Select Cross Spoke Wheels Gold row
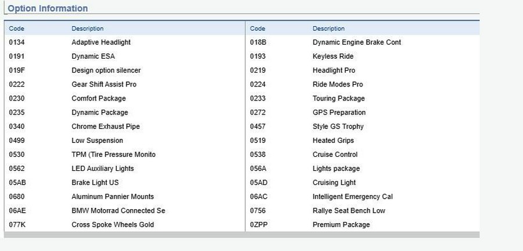Screen dimensions: 523x251 [125, 225]
